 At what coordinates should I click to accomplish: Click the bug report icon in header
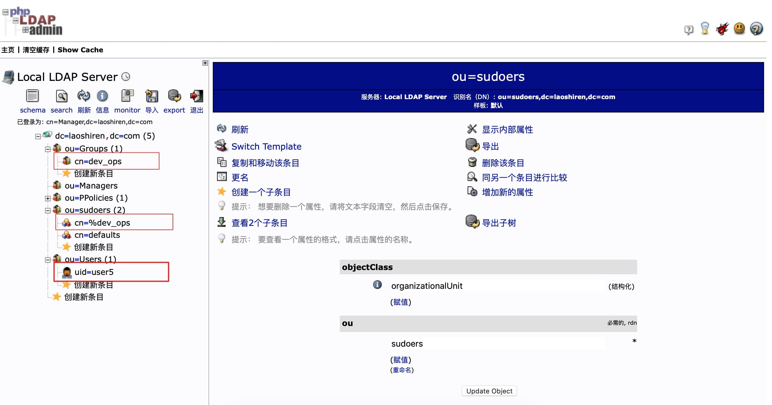[x=722, y=29]
